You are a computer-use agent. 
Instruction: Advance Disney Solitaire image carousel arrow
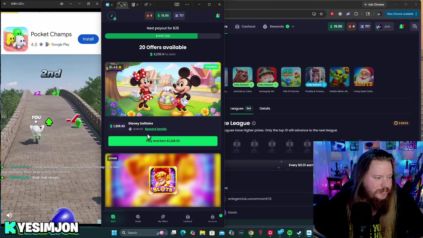(x=214, y=89)
